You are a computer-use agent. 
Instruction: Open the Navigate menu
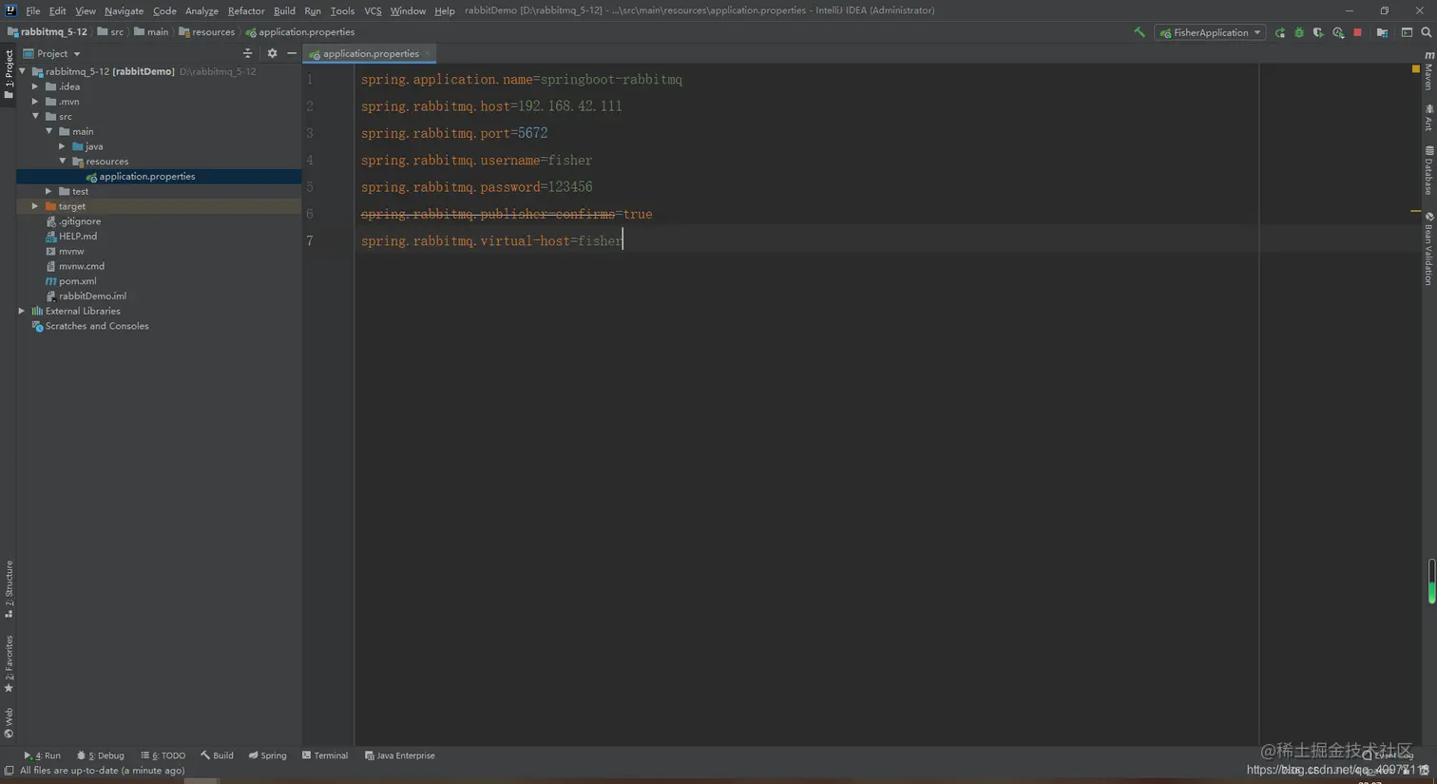(124, 10)
